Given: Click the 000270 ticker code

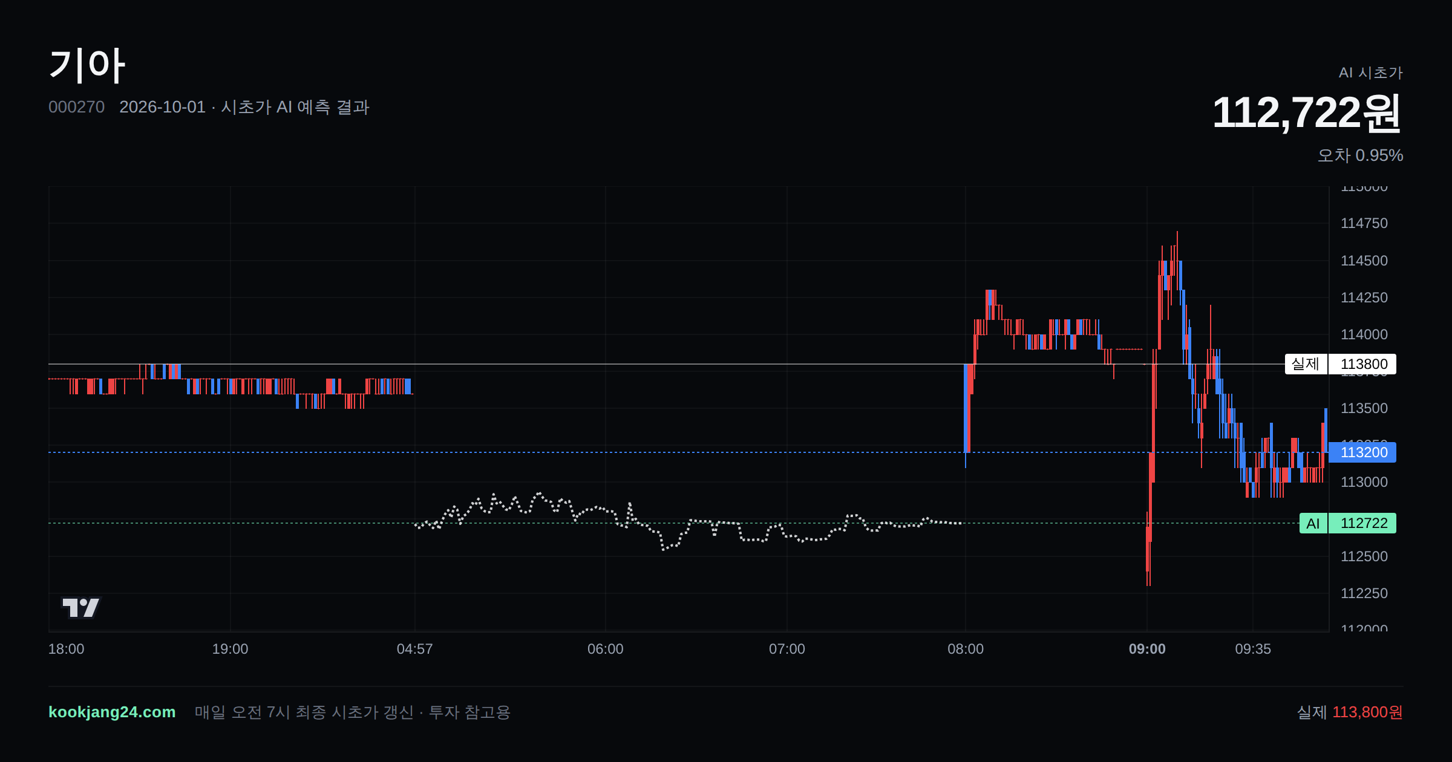Looking at the screenshot, I should pos(76,107).
